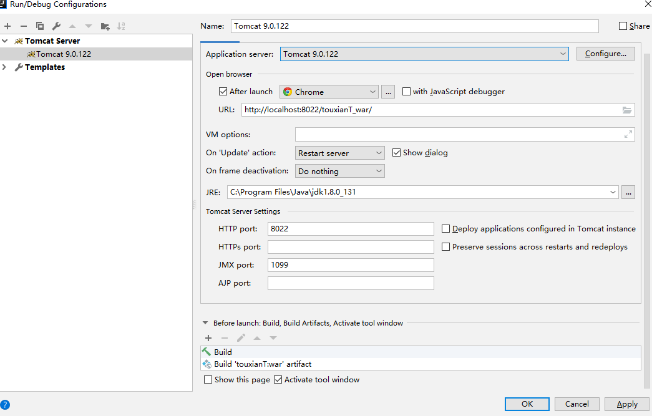Expand the Templates tree node

point(4,67)
